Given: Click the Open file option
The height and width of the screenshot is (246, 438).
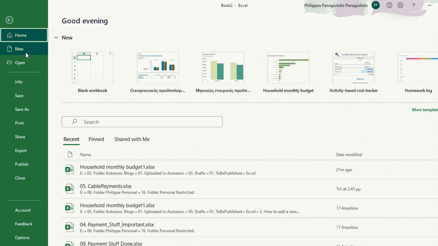Looking at the screenshot, I should [x=20, y=62].
